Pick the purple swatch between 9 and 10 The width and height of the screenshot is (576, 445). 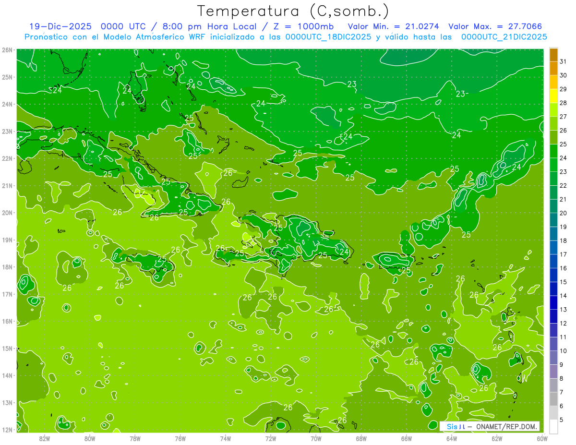(553, 358)
